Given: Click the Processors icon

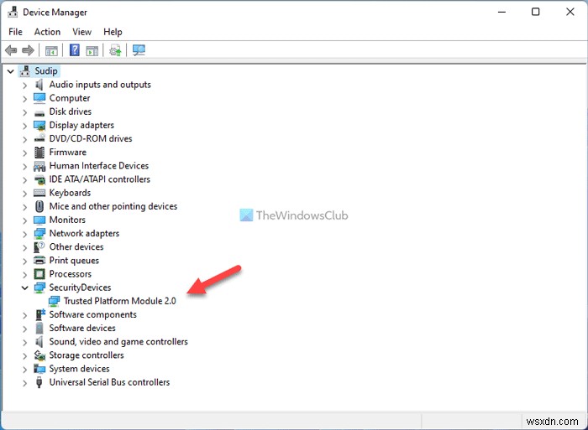Looking at the screenshot, I should pyautogui.click(x=39, y=274).
